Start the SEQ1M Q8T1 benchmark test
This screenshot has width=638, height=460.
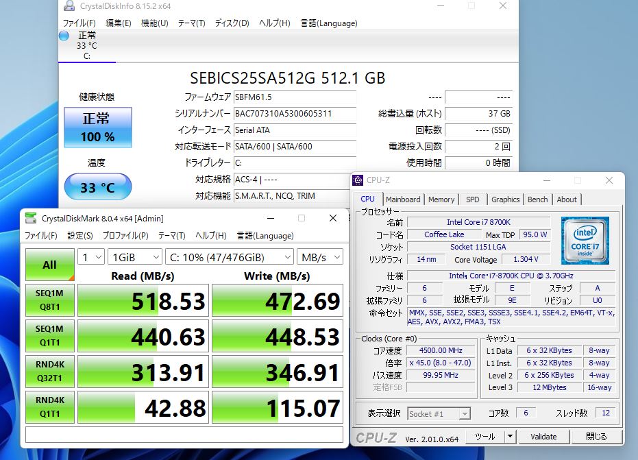[x=49, y=300]
